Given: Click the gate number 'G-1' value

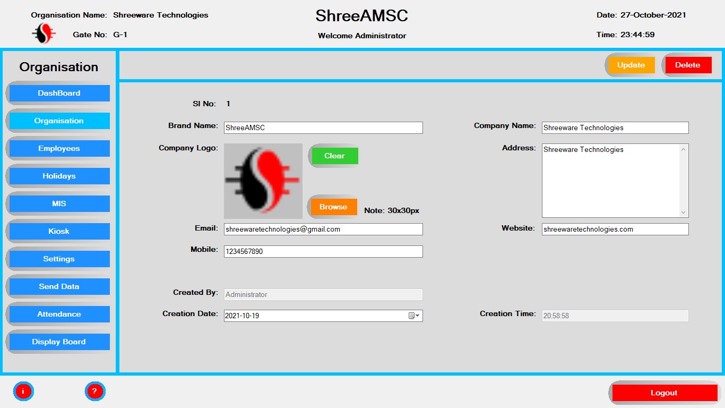Looking at the screenshot, I should [x=120, y=35].
